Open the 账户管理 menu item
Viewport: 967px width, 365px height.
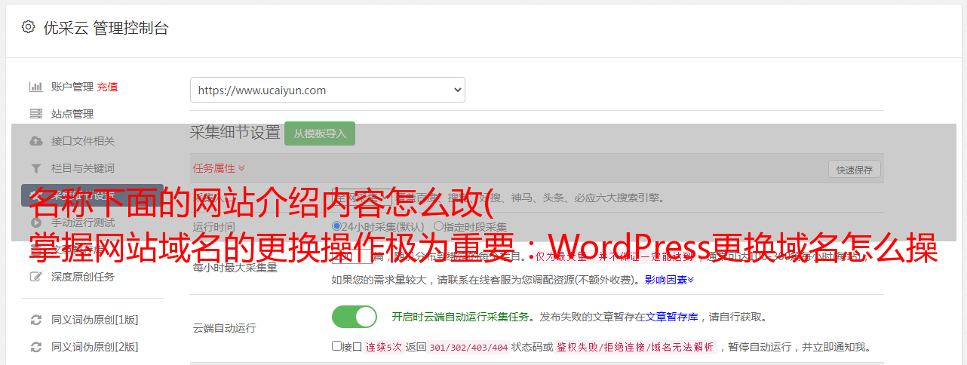(72, 87)
